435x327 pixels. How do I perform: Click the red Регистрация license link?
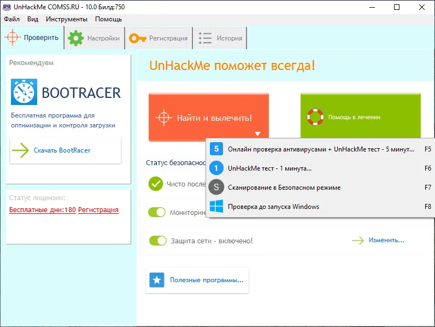click(x=98, y=210)
